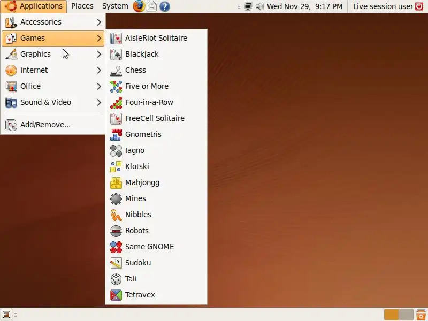The width and height of the screenshot is (428, 321).
Task: Launch Gnometris from the Games list
Action: point(156,135)
